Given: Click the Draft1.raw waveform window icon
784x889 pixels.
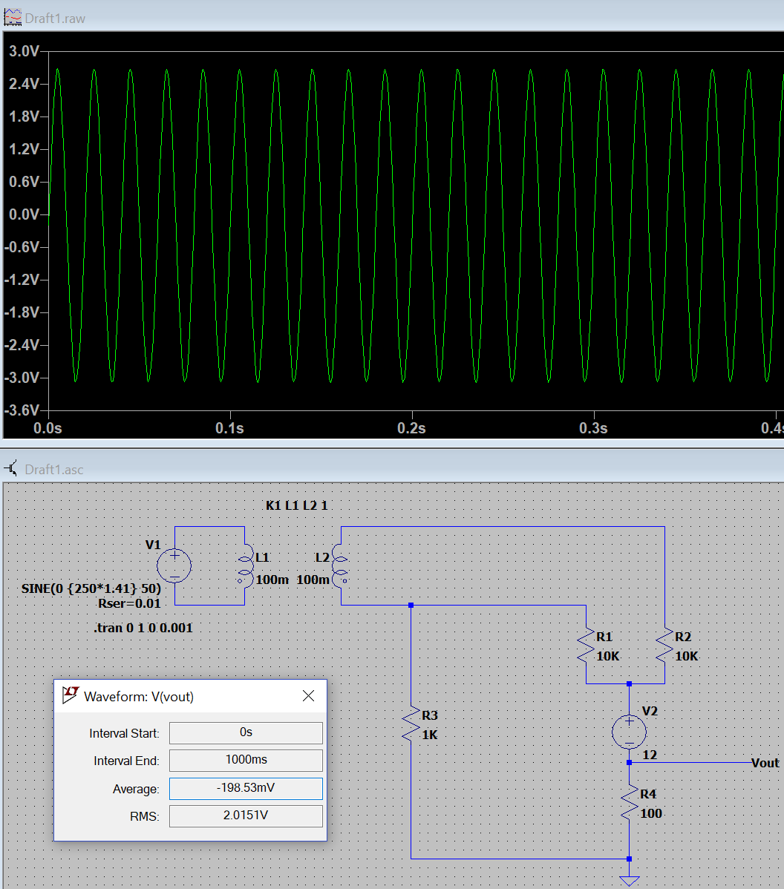Looking at the screenshot, I should 13,18.
